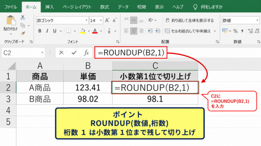
Task: Align cell text to the left
Action: [x=126, y=31]
